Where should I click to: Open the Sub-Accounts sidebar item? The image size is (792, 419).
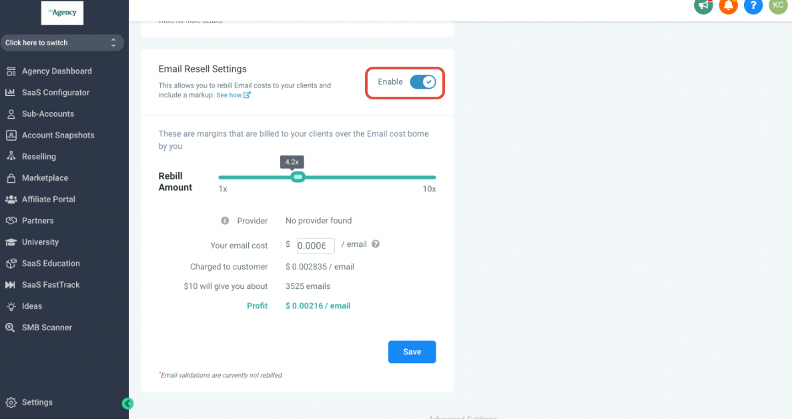point(48,114)
